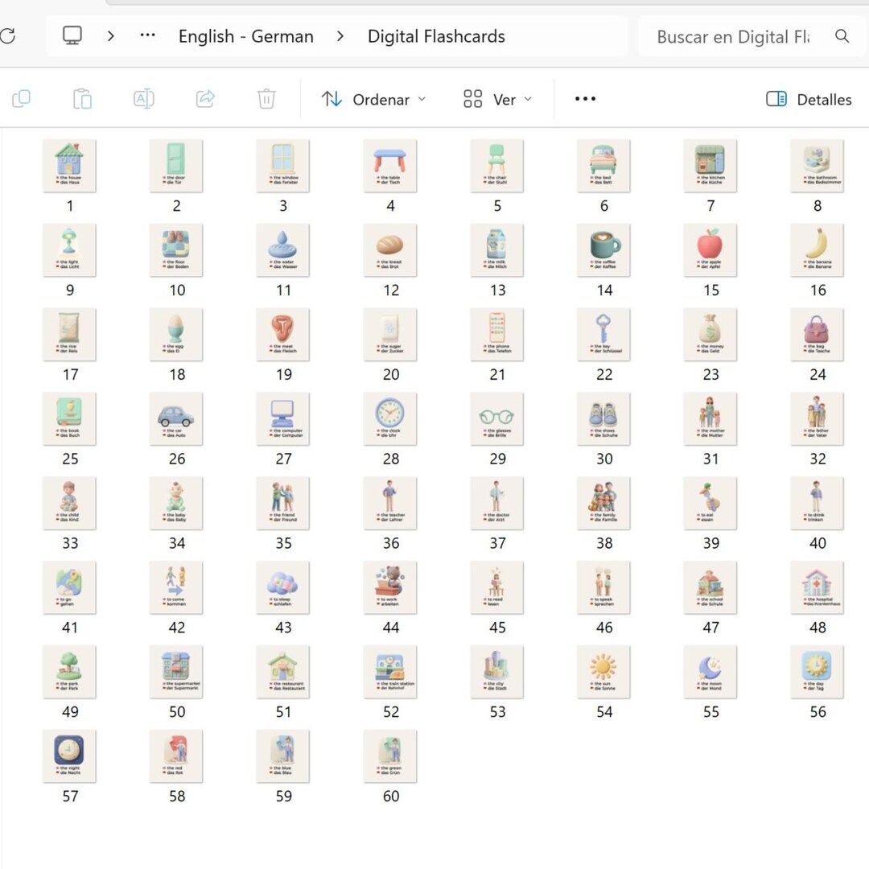
Task: Select file 9 light flashcard
Action: tap(69, 250)
